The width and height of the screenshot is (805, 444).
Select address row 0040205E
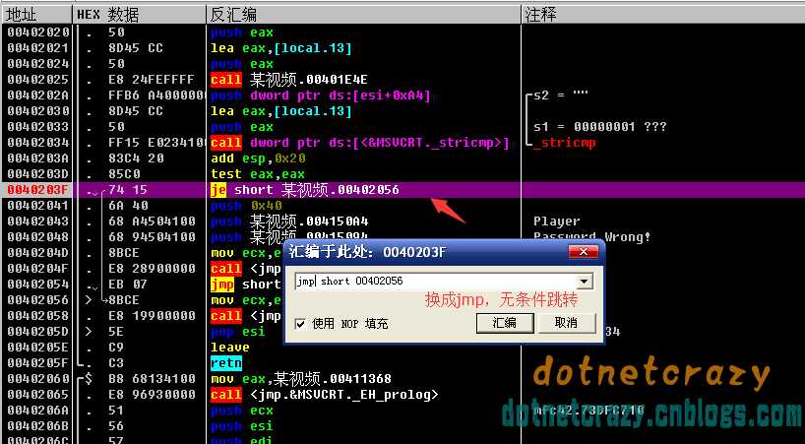(x=38, y=348)
